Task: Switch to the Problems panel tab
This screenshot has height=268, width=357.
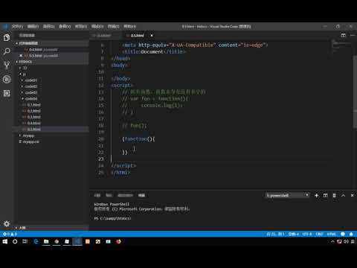Action: [x=97, y=196]
